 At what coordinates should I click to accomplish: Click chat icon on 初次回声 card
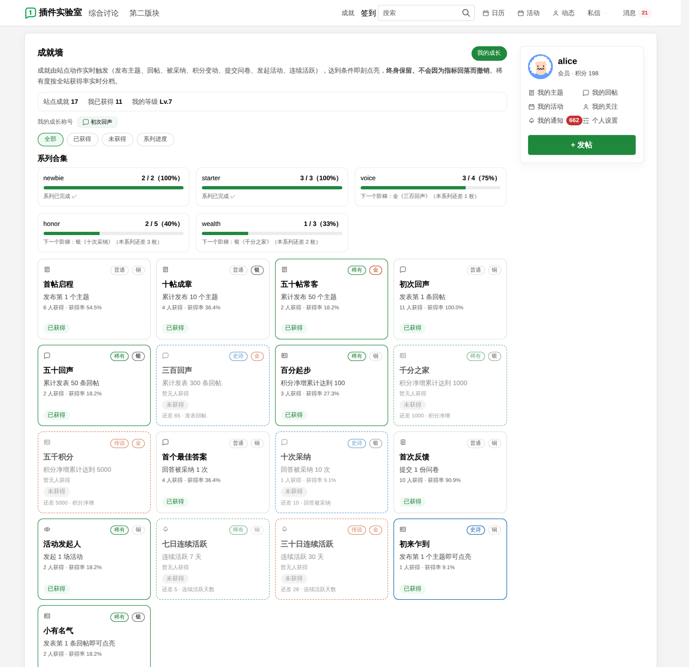tap(403, 269)
